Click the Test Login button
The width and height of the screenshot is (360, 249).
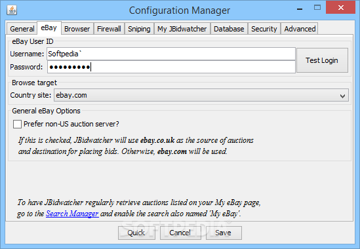(x=322, y=60)
